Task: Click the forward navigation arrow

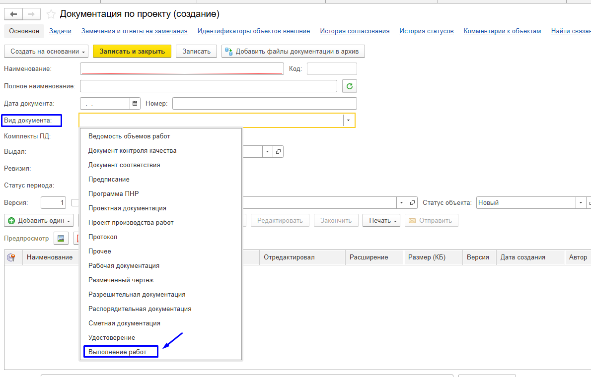Action: tap(31, 14)
